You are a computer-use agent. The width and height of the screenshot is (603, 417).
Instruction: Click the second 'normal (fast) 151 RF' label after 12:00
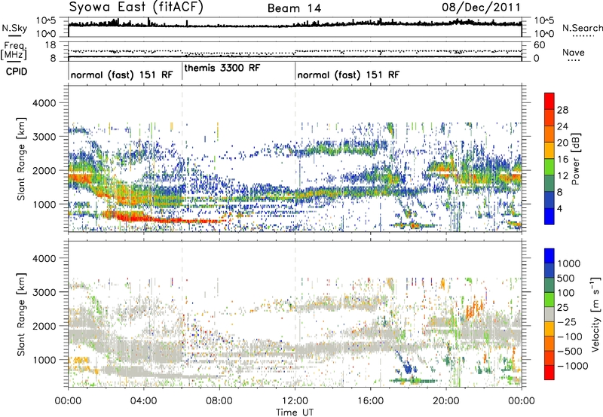pyautogui.click(x=348, y=75)
